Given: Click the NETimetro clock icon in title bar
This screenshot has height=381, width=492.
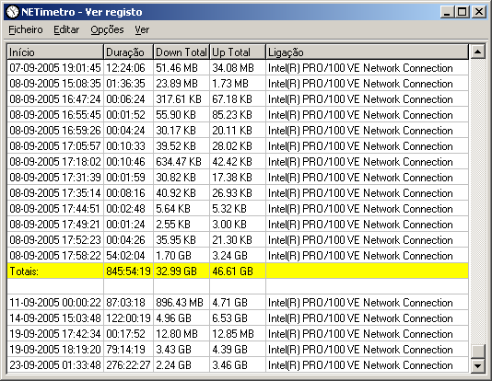Looking at the screenshot, I should pyautogui.click(x=13, y=12).
